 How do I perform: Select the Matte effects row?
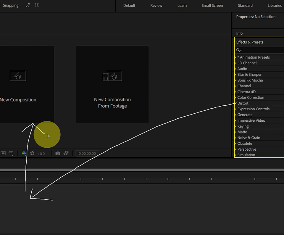point(259,132)
